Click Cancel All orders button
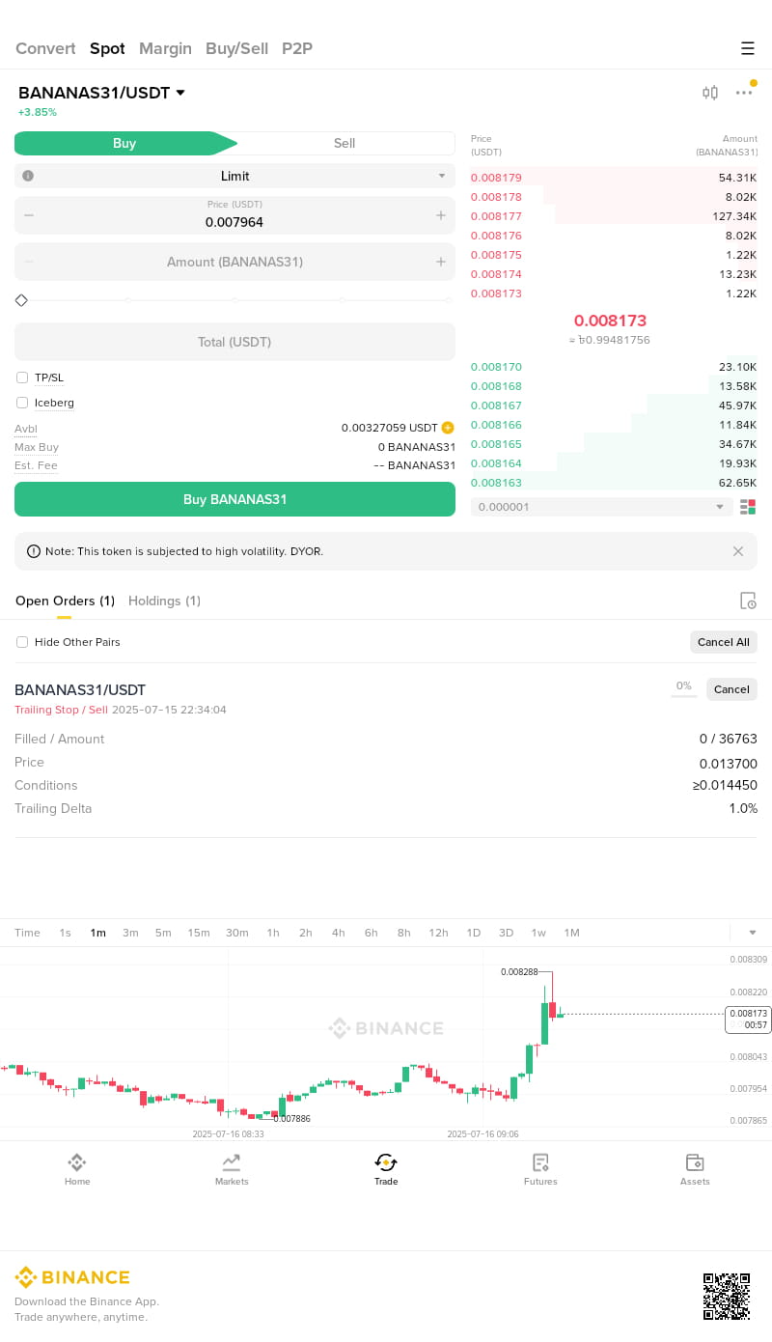This screenshot has width=772, height=1342. pyautogui.click(x=723, y=642)
